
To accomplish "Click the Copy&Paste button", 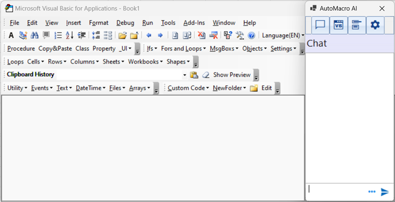I will point(55,48).
